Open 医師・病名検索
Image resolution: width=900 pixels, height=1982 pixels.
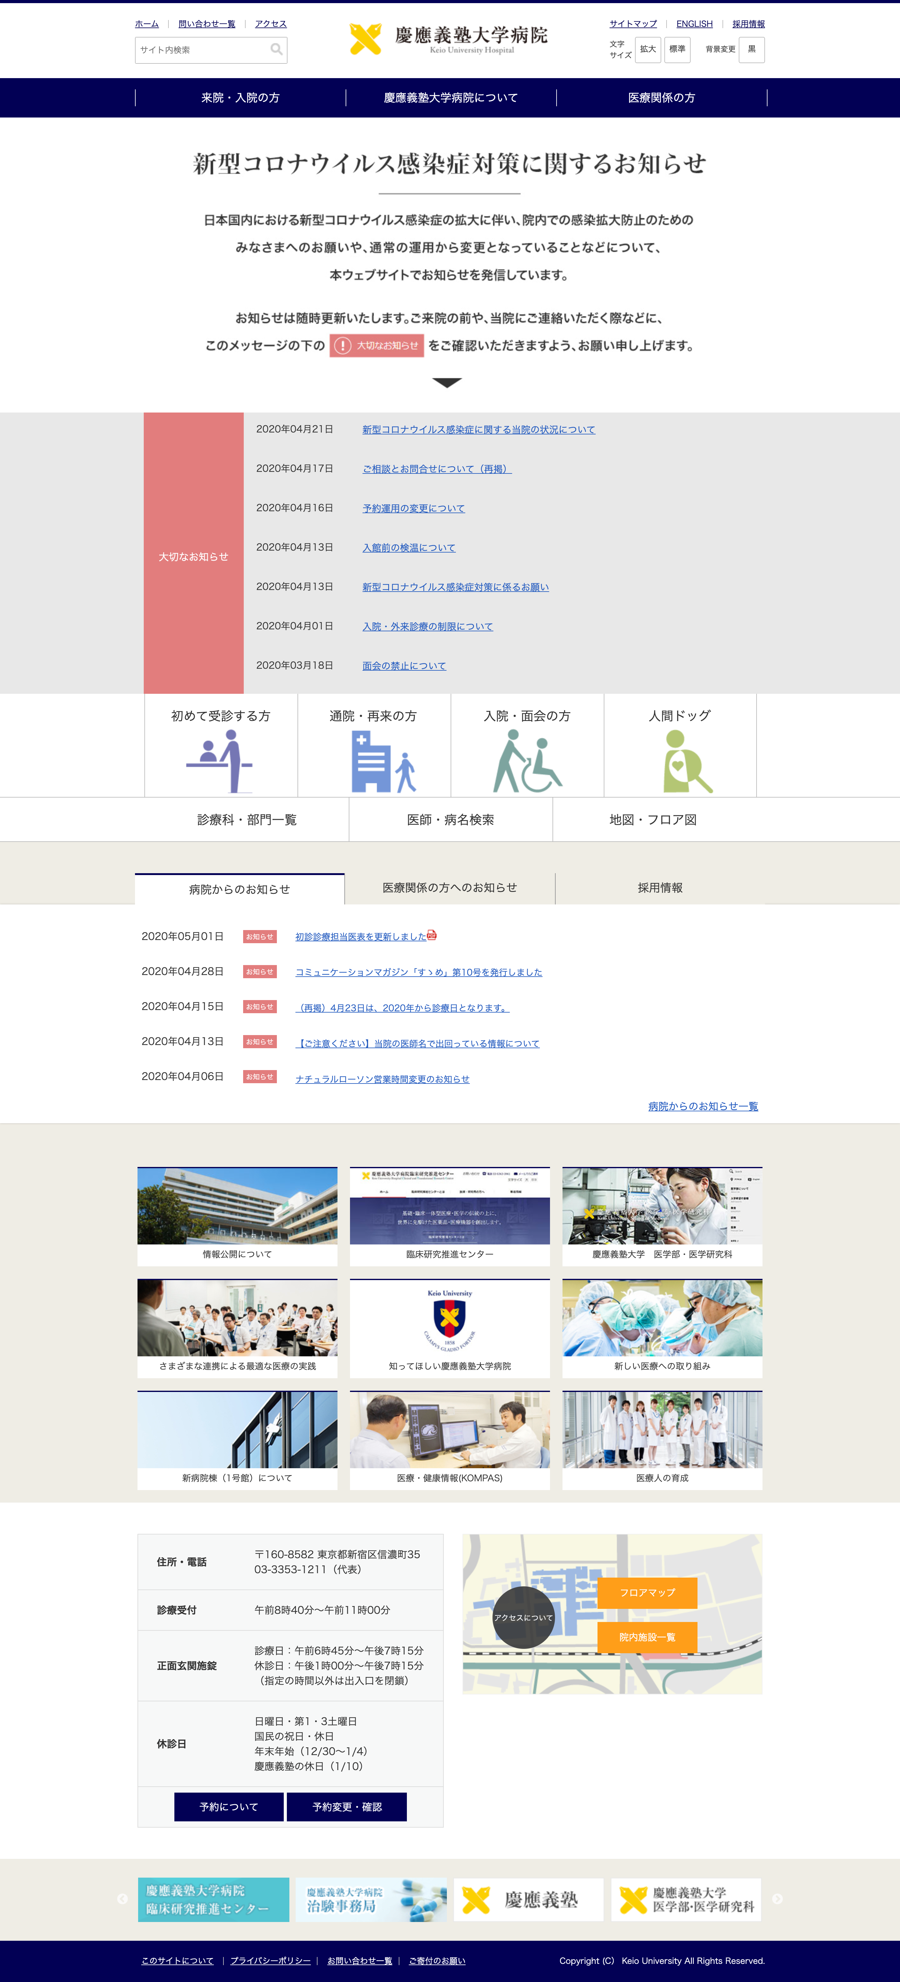tap(451, 819)
